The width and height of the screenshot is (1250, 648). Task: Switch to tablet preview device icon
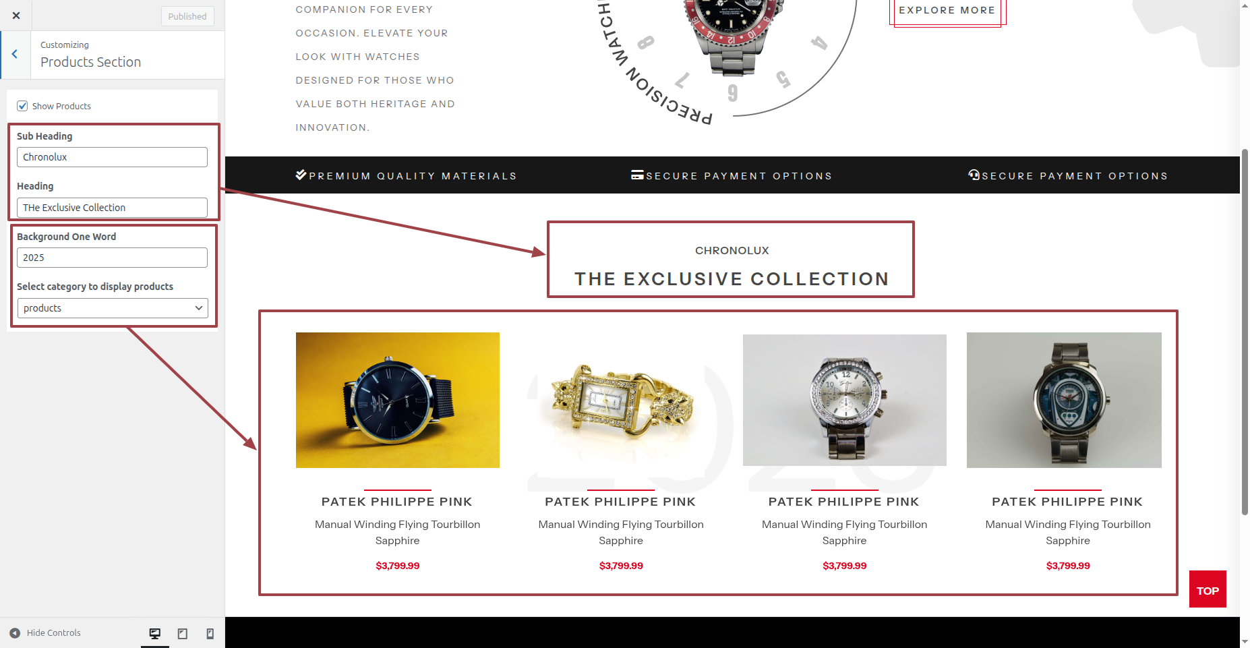[182, 633]
